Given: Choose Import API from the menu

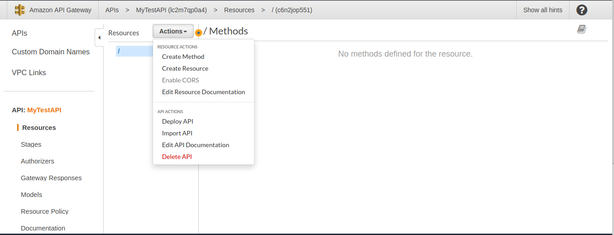Looking at the screenshot, I should [x=177, y=133].
